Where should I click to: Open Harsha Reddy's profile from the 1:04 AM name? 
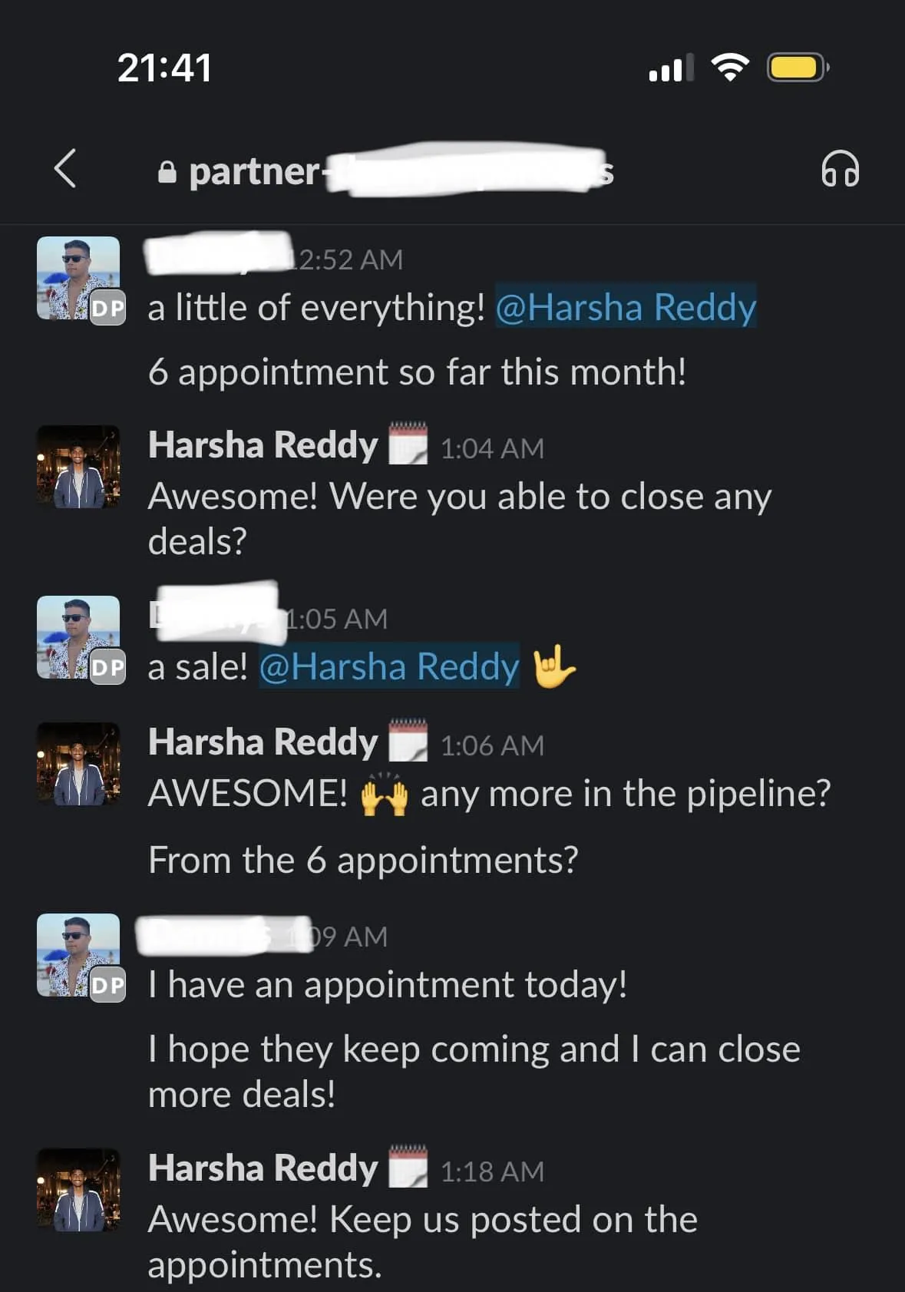(x=263, y=444)
